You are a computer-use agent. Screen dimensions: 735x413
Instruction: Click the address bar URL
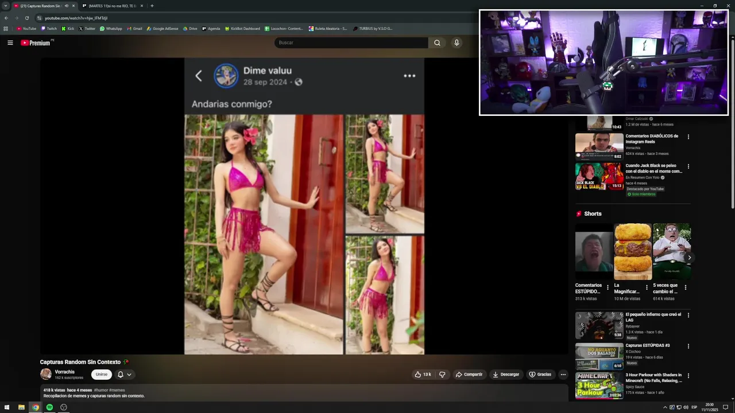(76, 18)
